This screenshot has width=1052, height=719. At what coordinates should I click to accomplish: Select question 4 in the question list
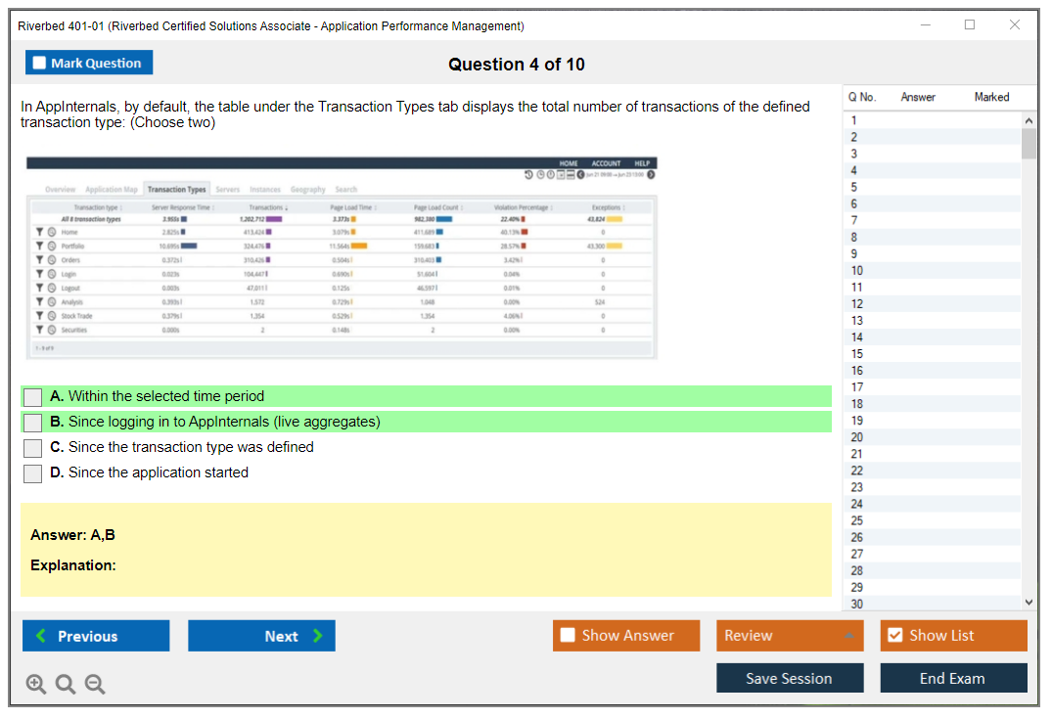coord(854,170)
